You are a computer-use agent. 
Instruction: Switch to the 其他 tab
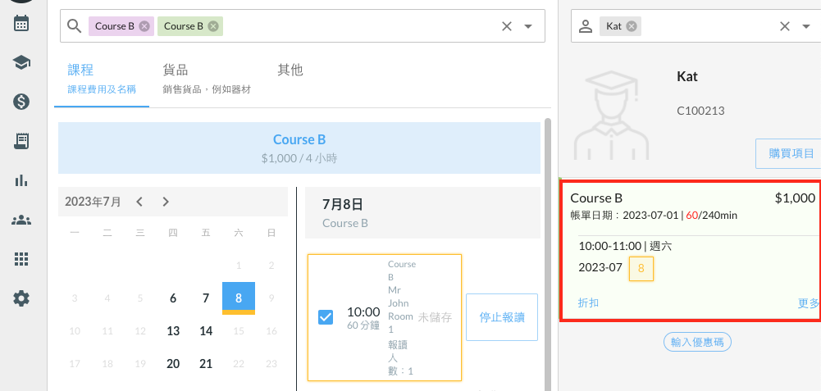290,70
